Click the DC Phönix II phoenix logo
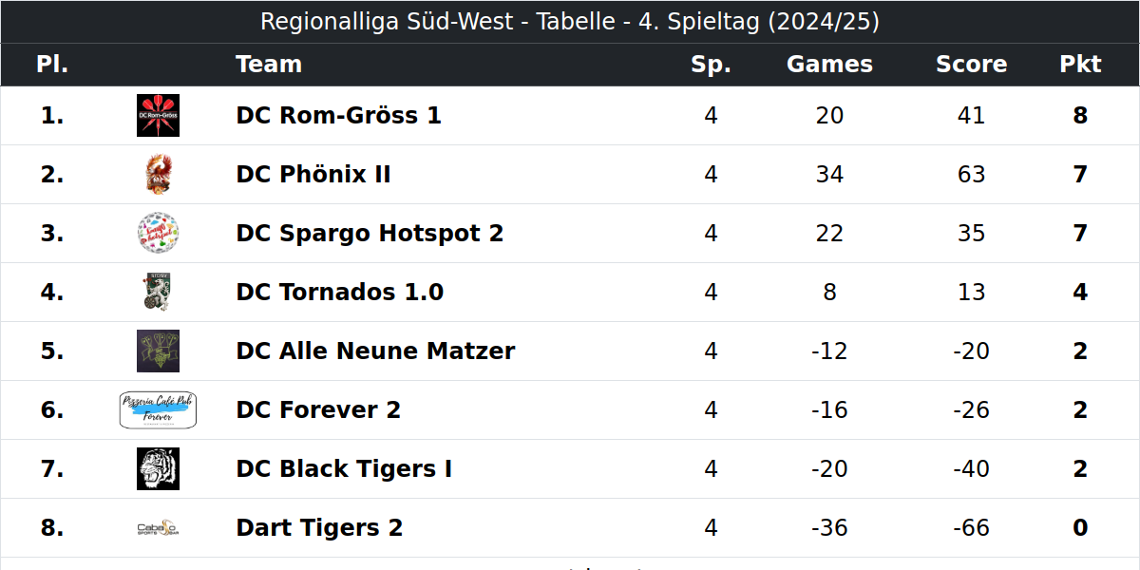 (x=158, y=175)
